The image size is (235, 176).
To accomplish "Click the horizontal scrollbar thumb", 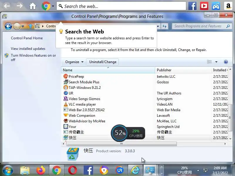I will coord(122,144).
